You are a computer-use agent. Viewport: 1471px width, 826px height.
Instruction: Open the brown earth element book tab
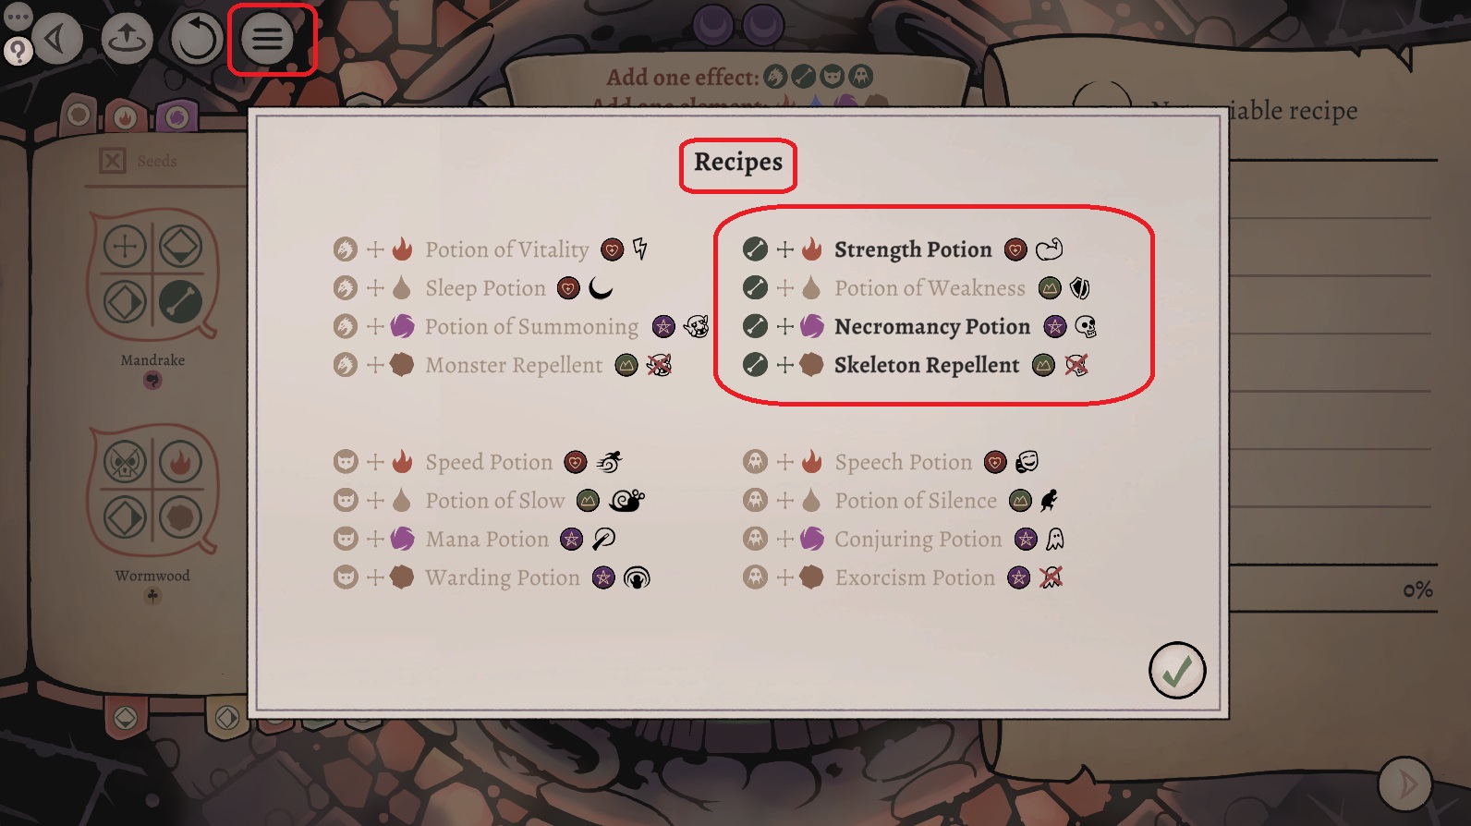[79, 115]
